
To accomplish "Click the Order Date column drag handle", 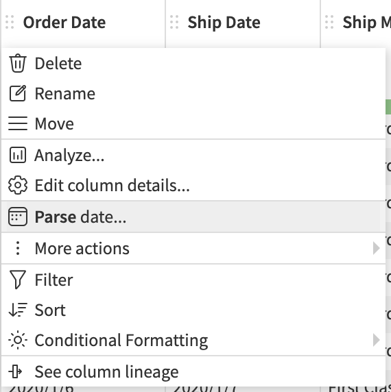I will (10, 22).
